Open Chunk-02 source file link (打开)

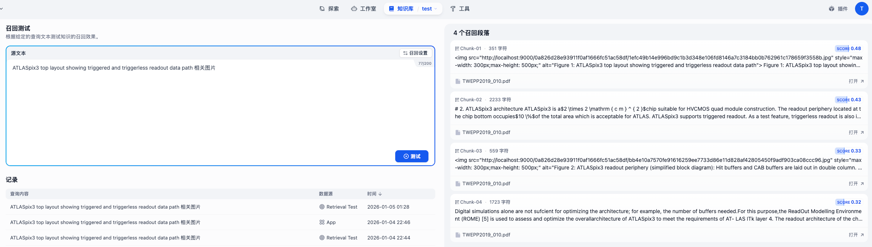pyautogui.click(x=856, y=133)
